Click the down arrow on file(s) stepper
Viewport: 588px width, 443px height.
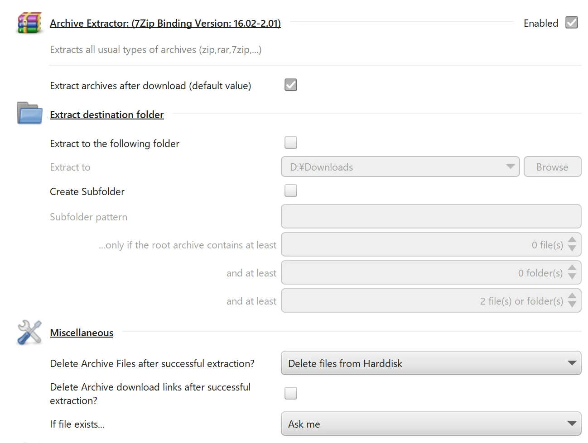572,248
